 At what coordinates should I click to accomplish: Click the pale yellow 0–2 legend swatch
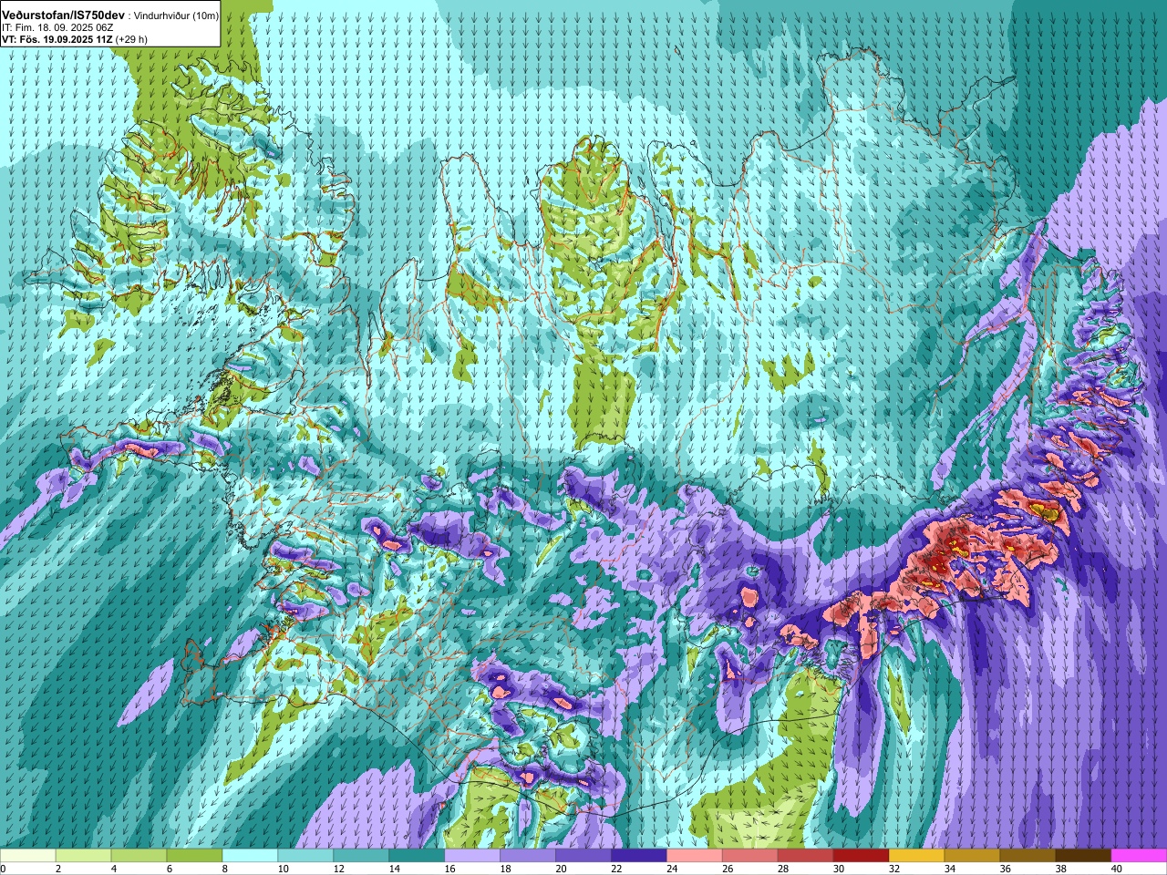click(x=28, y=856)
